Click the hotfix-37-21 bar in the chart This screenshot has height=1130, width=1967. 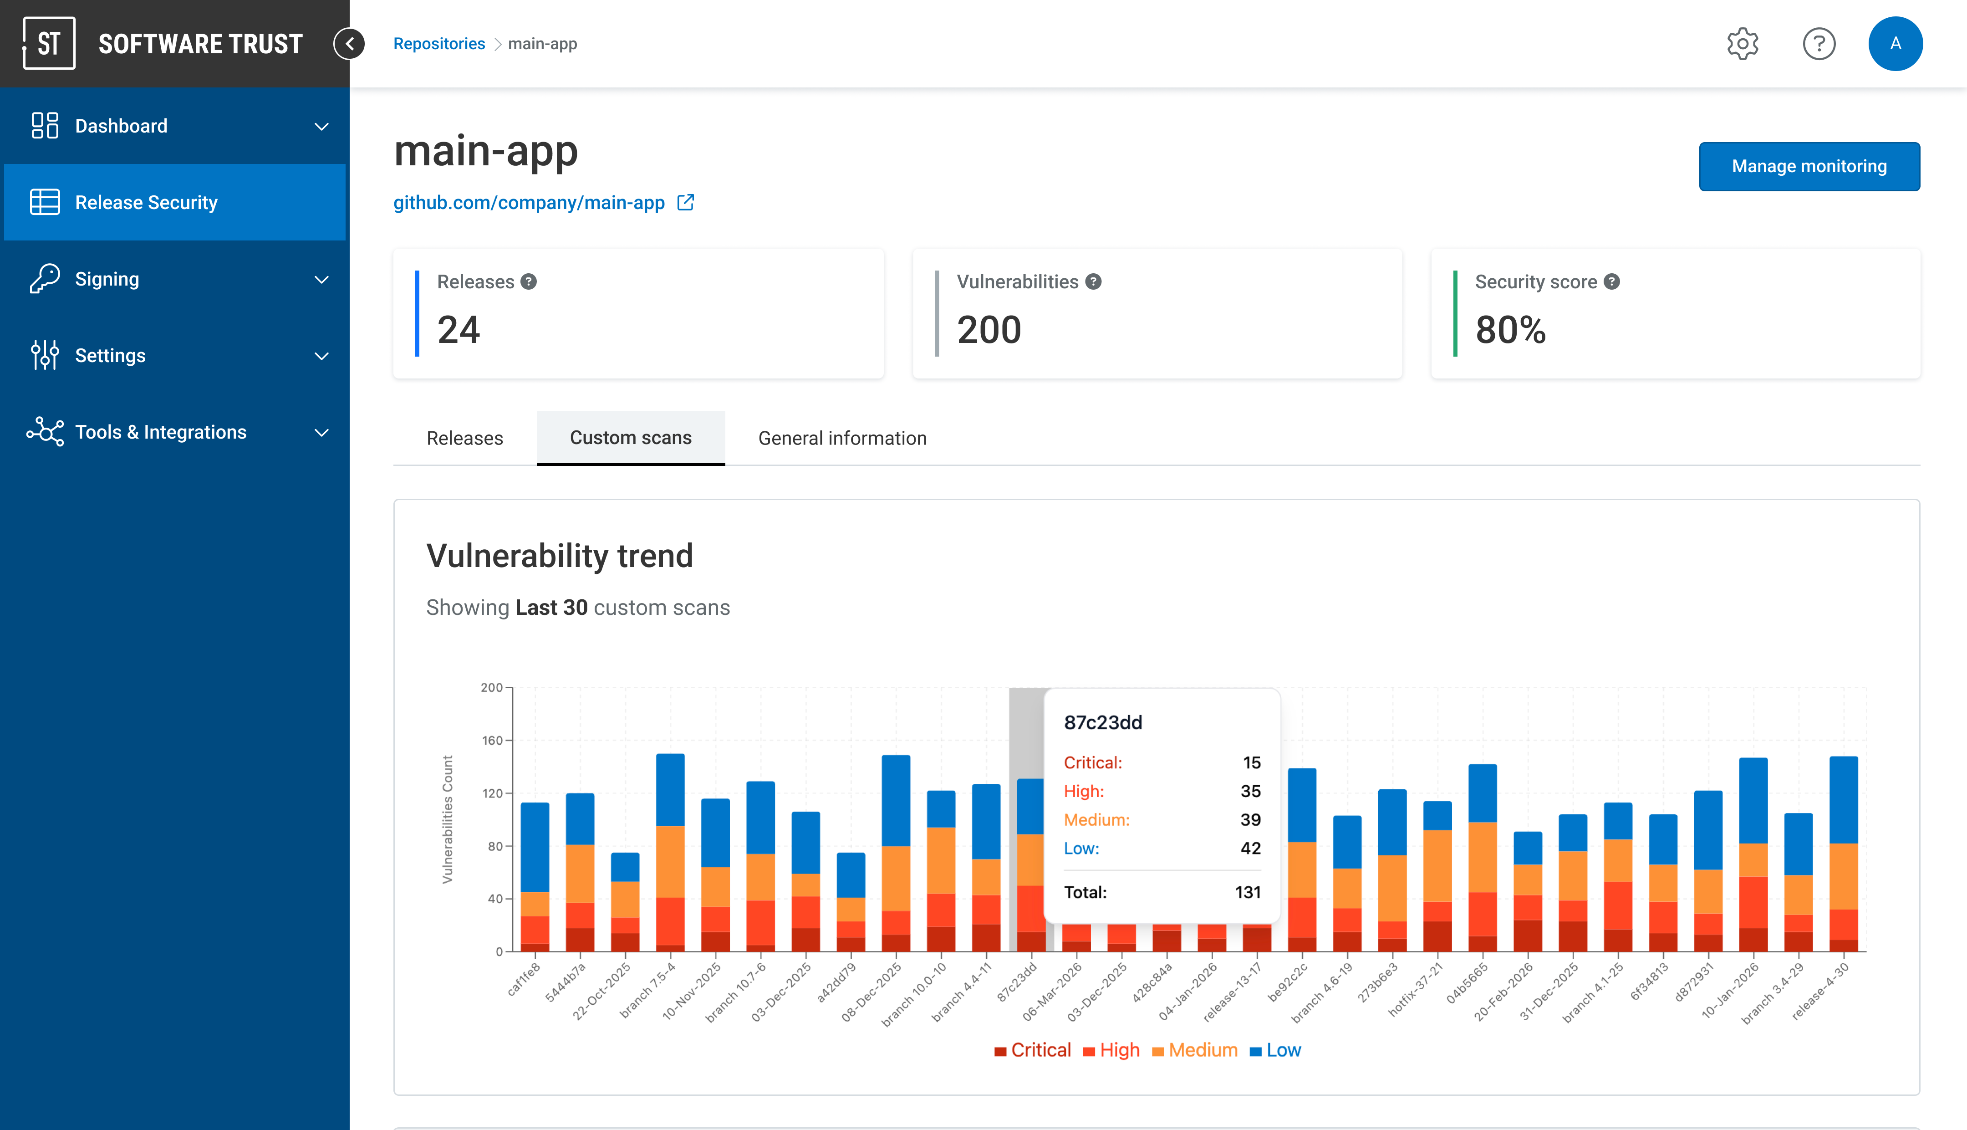click(1437, 876)
